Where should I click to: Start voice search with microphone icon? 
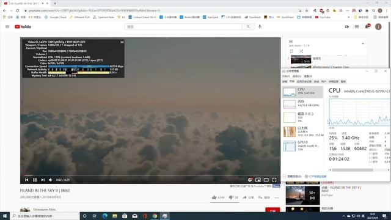pos(260,26)
